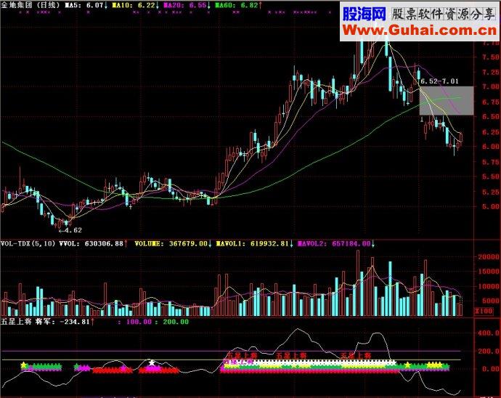Image resolution: width=501 pixels, height=398 pixels.
Task: Select the MAVOL2: 657184.00 value
Action: coord(334,243)
